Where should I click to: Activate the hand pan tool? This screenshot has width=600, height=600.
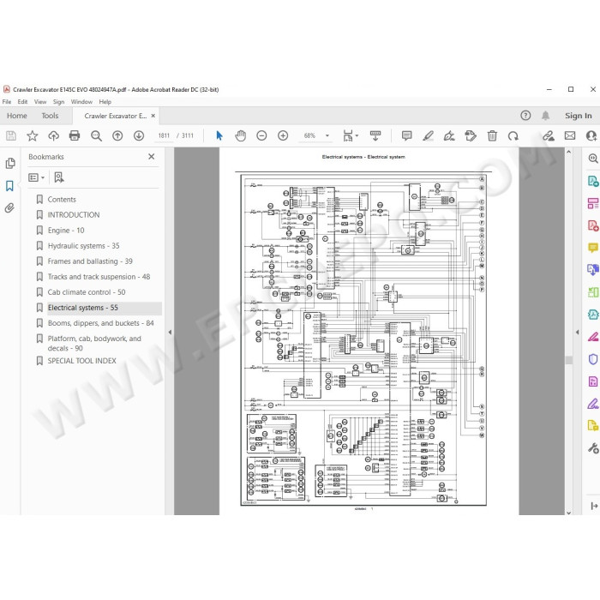point(240,135)
